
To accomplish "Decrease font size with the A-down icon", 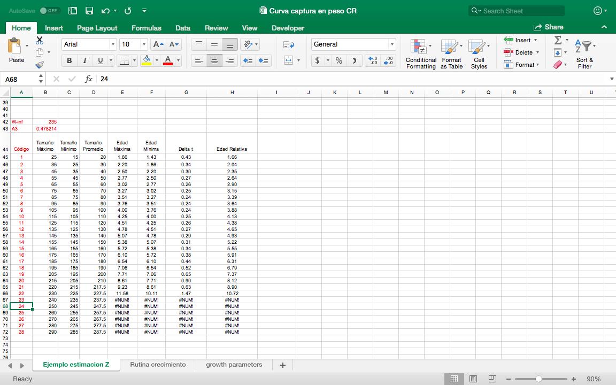I will (174, 44).
